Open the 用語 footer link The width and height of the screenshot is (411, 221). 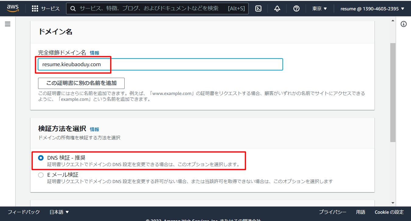click(x=361, y=212)
